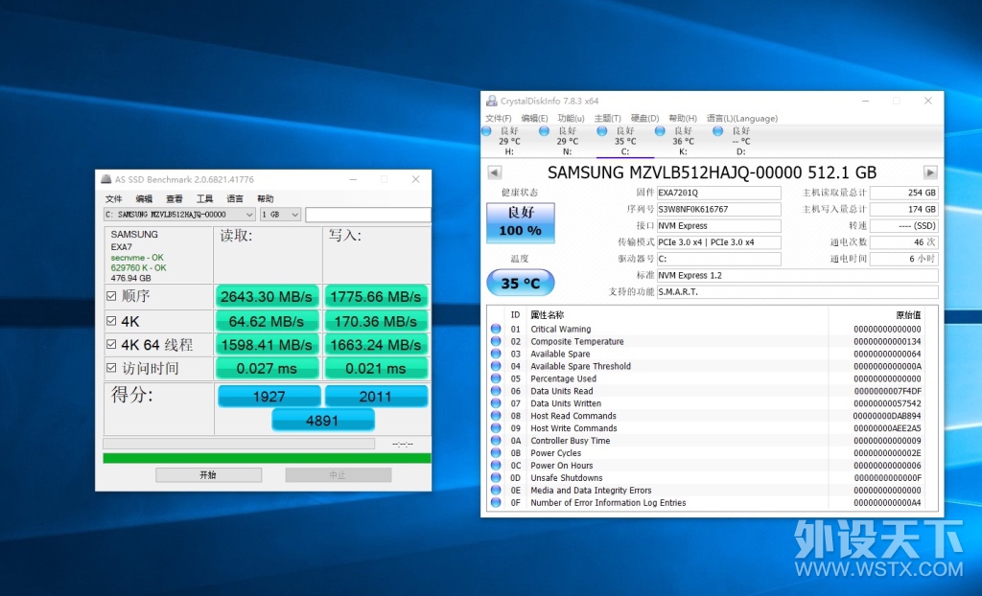Click the 开始 start button

pyautogui.click(x=208, y=475)
